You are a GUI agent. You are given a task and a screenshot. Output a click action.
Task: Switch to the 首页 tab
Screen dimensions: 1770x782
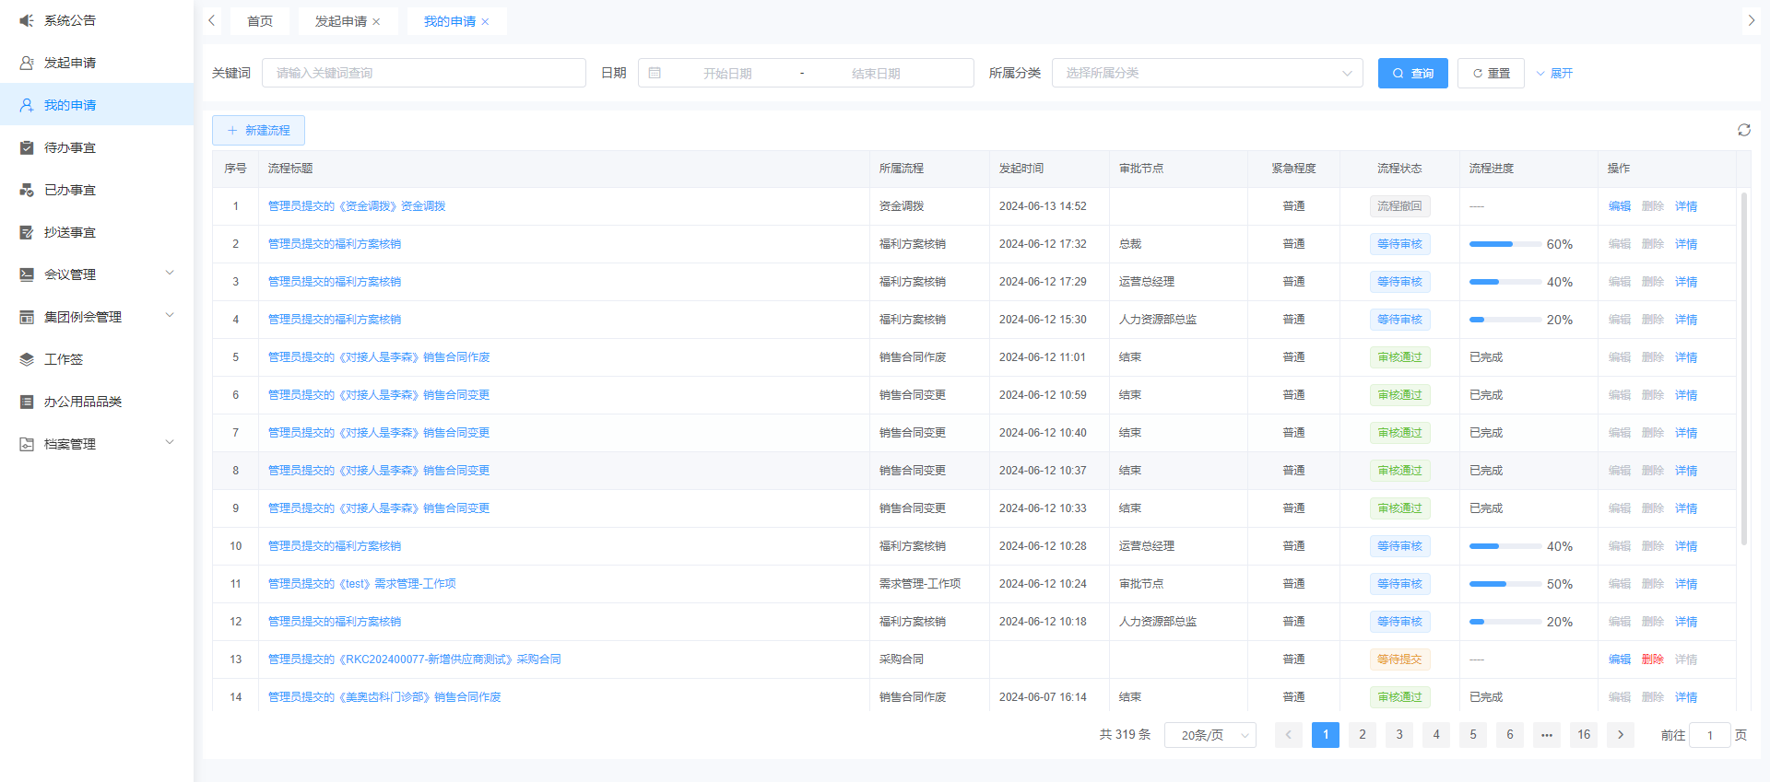pyautogui.click(x=260, y=21)
